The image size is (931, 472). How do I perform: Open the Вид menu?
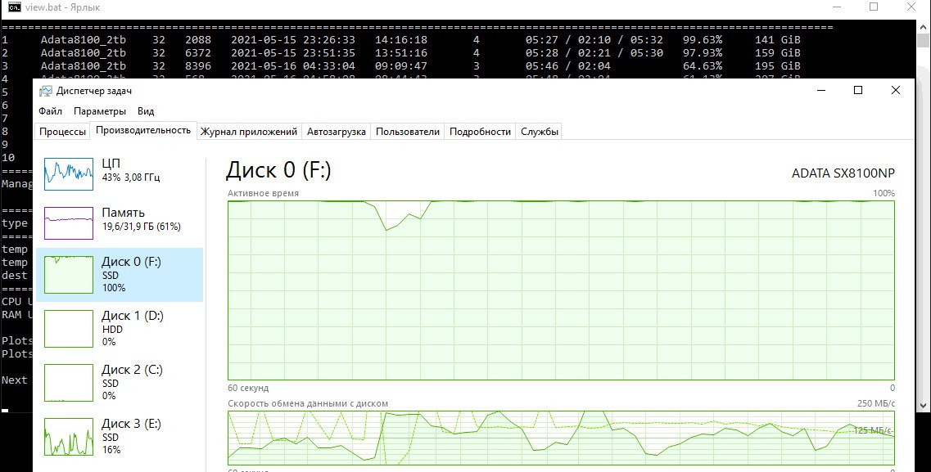(146, 111)
